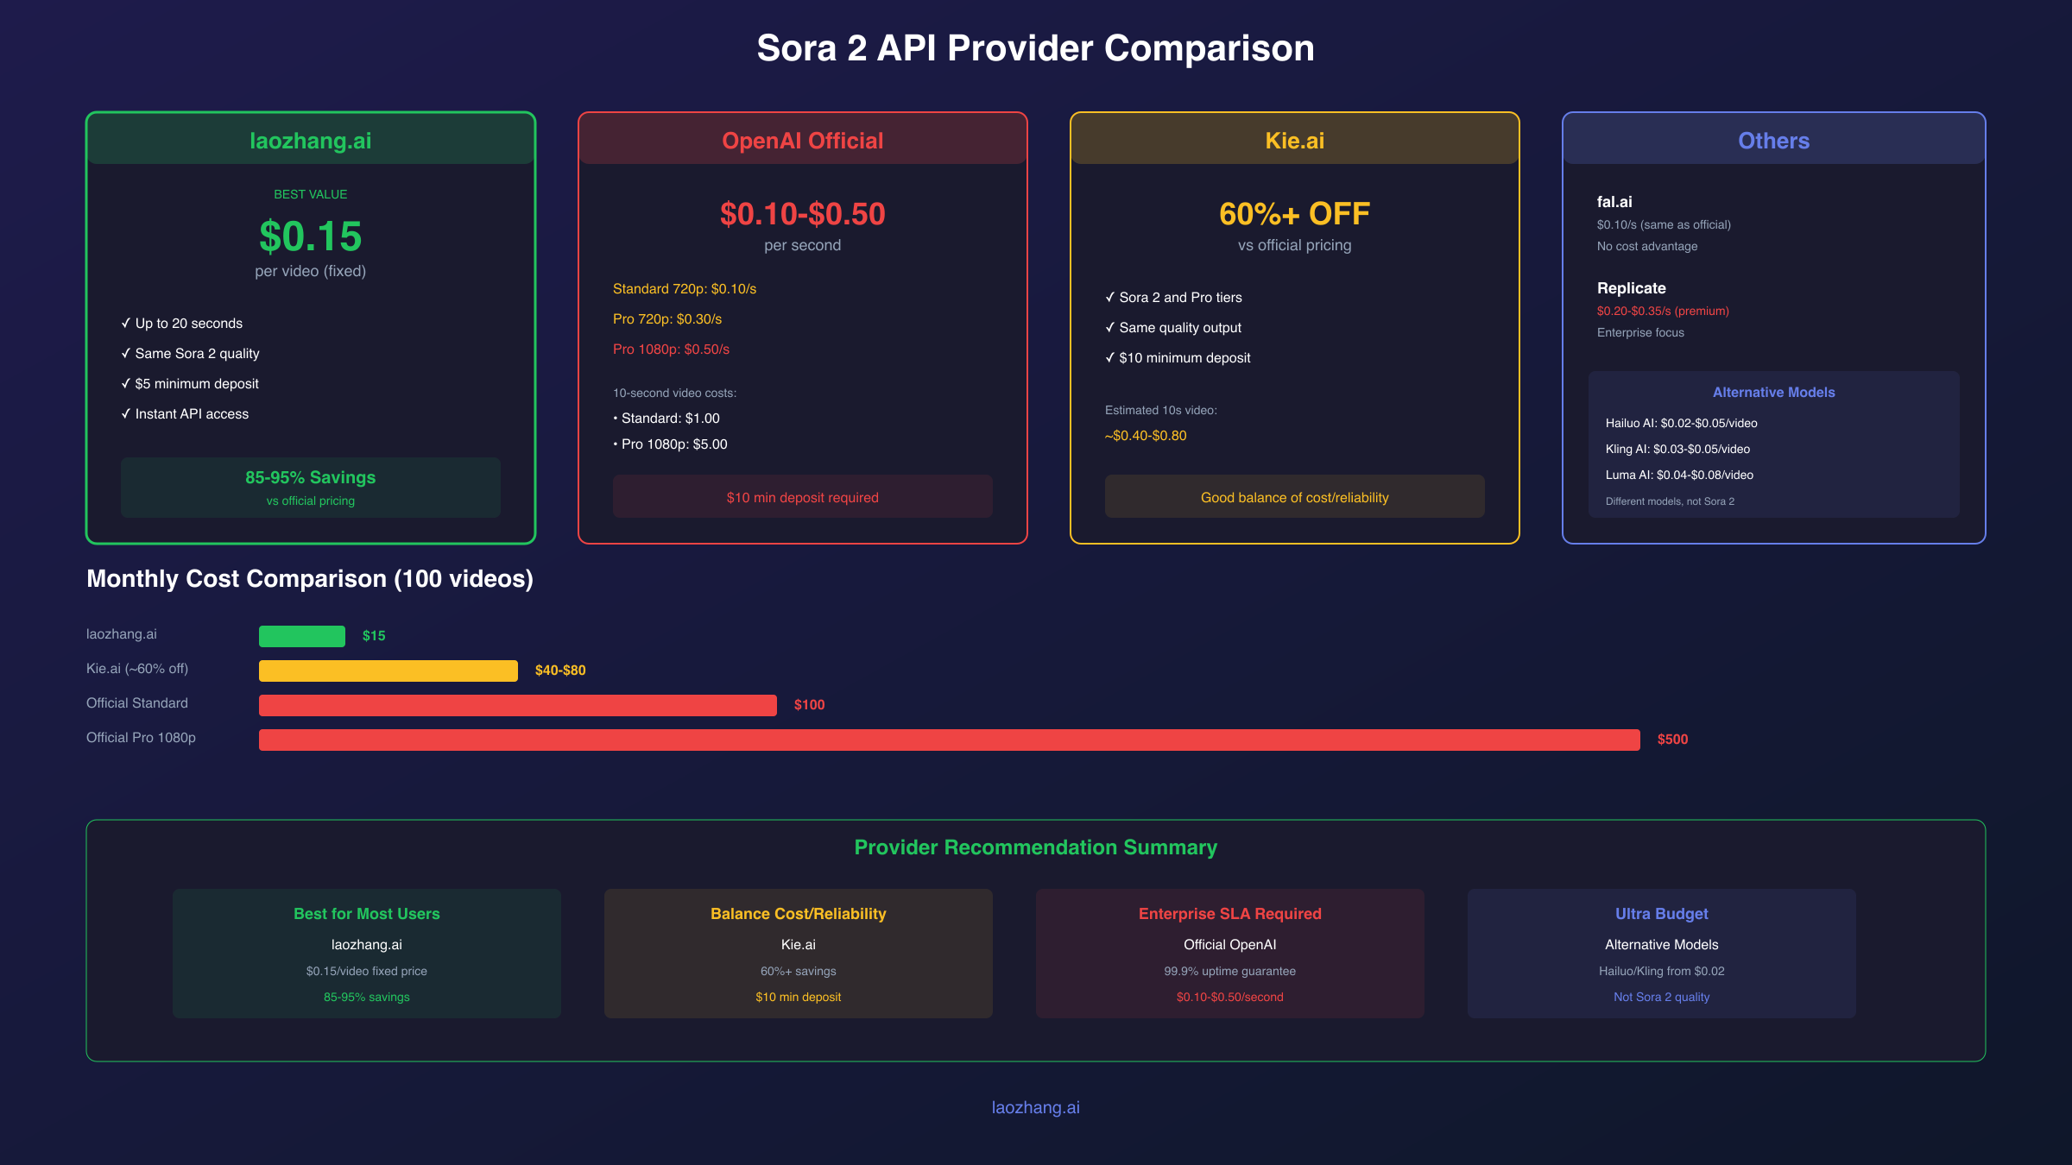
Task: Click the red Official Standard $100 bar
Action: tap(518, 705)
